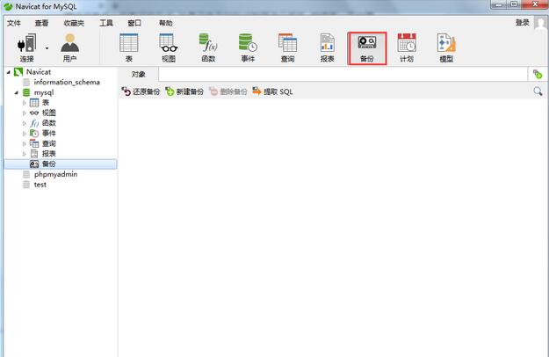Viewport: 549px width, 357px height.
Task: Open the 连接 connection tool
Action: pyautogui.click(x=26, y=48)
